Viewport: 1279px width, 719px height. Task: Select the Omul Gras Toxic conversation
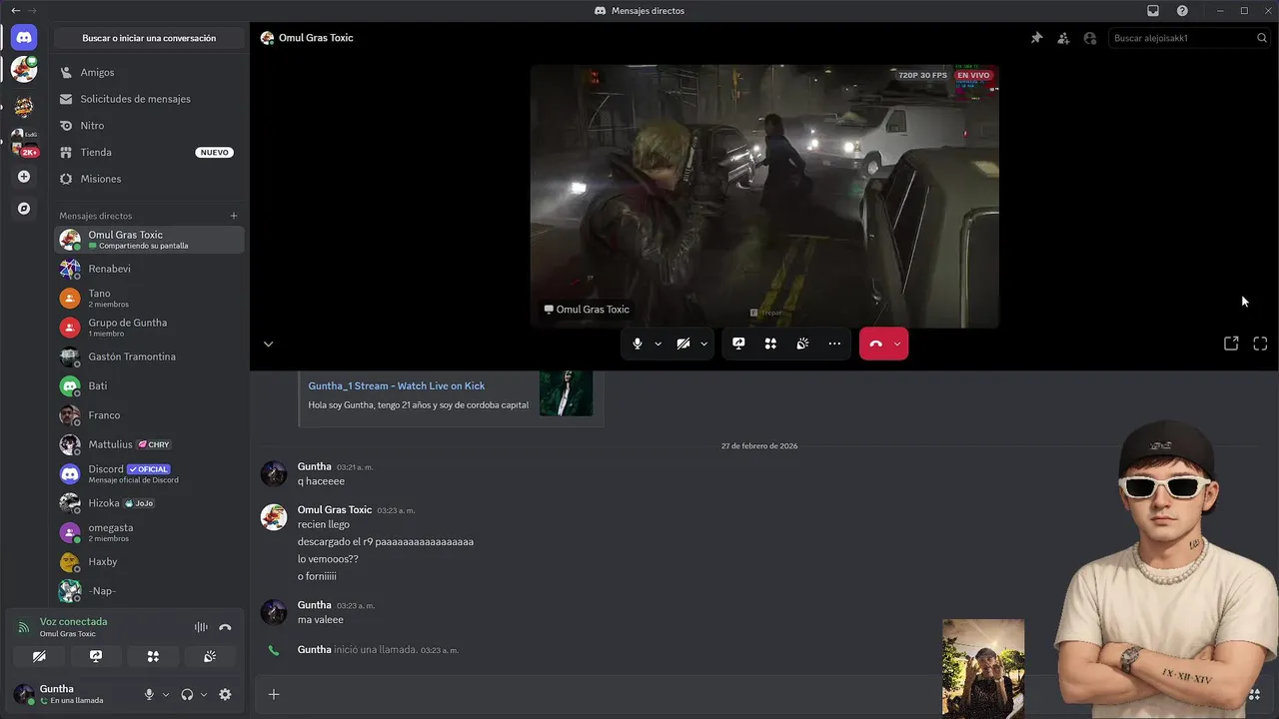click(x=149, y=240)
